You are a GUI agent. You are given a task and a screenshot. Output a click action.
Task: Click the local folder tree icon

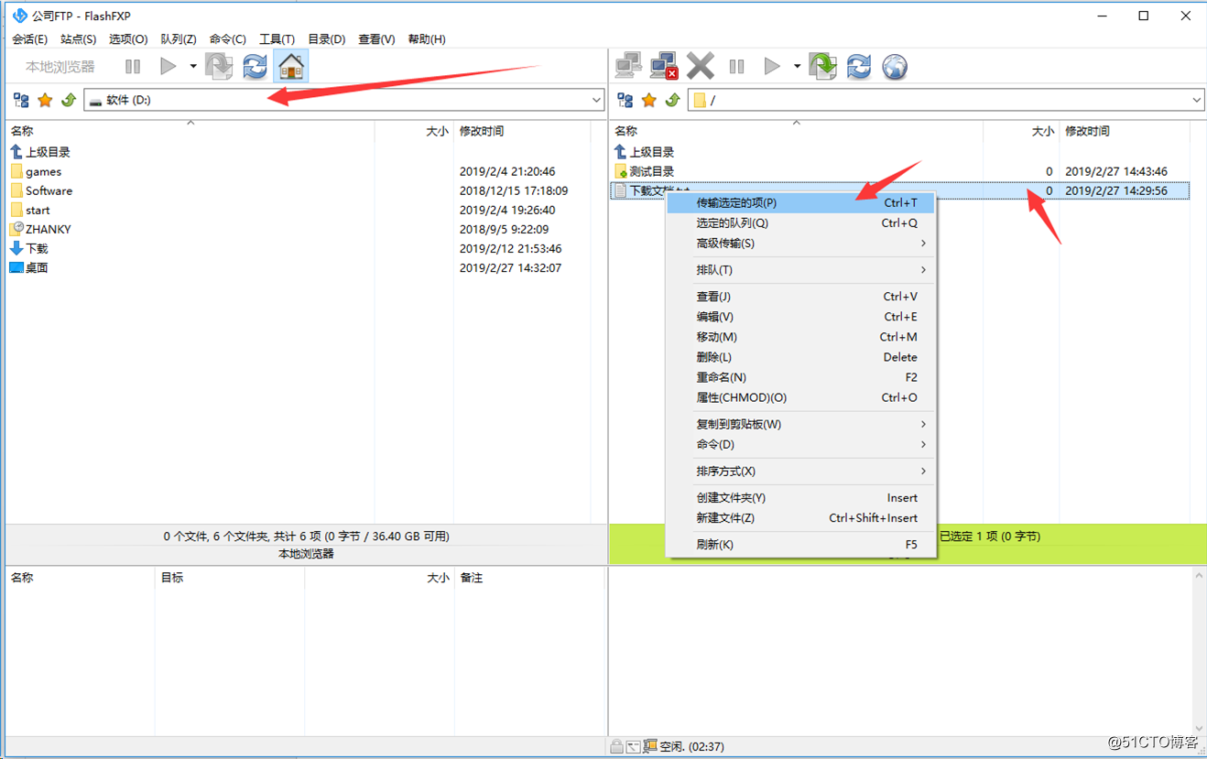point(21,100)
